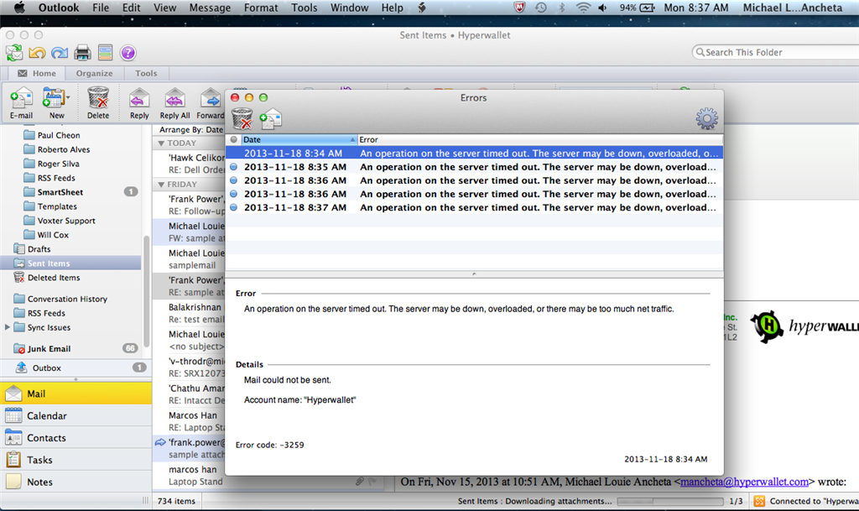Click the McAfee shield menu bar icon

(519, 8)
